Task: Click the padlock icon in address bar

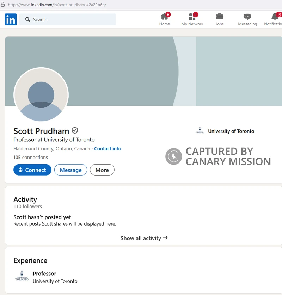Action: pos(3,4)
